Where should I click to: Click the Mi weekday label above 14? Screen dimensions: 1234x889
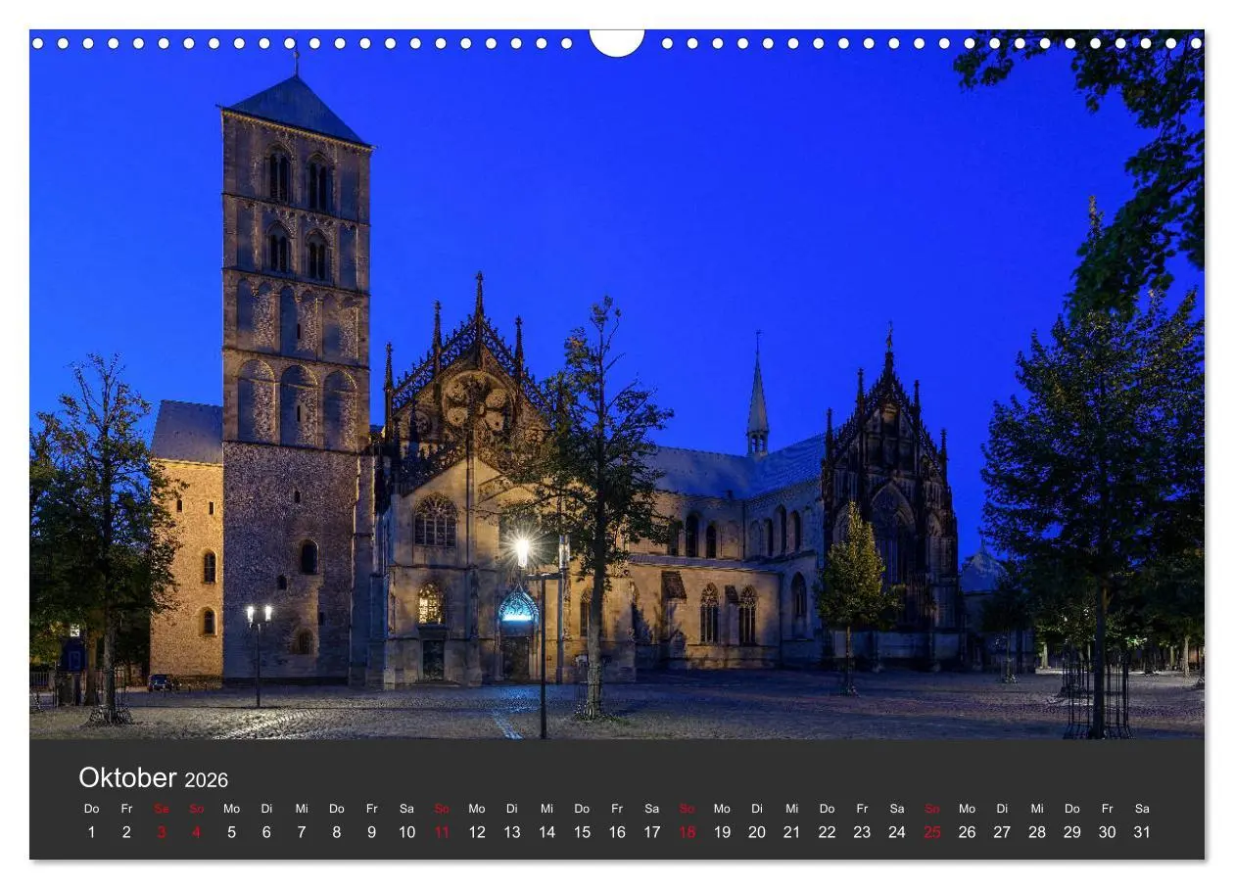546,809
